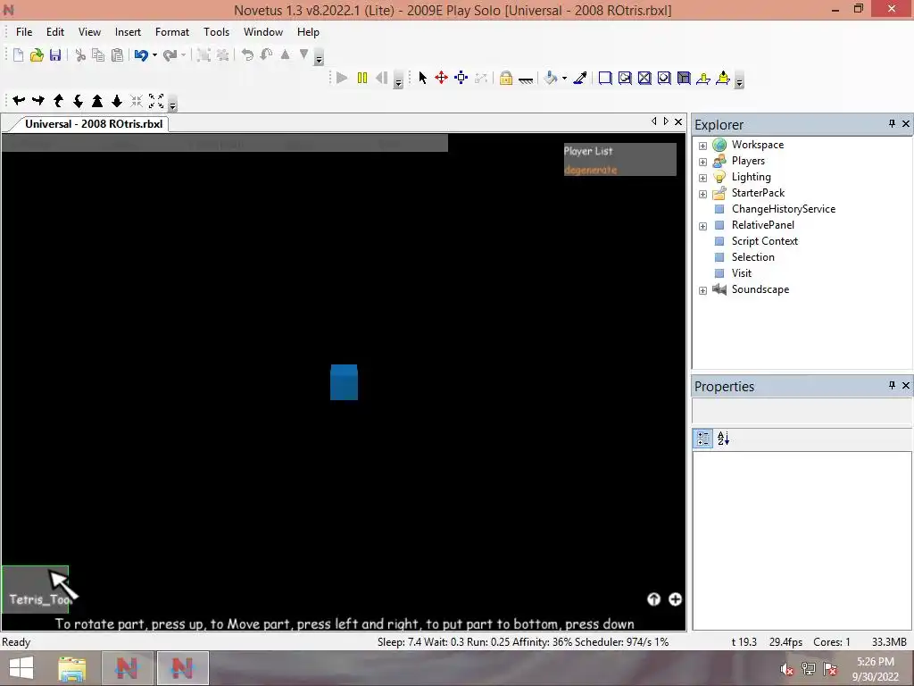914x686 pixels.
Task: Select the Selection item in Explorer
Action: 753,257
